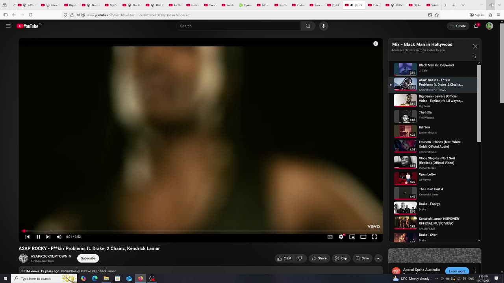The image size is (504, 283).
Task: List all tabs dropdown chevron
Action: tap(463, 5)
